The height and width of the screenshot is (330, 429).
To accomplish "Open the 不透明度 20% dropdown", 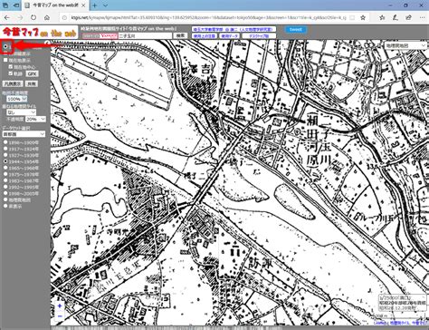I will [35, 120].
